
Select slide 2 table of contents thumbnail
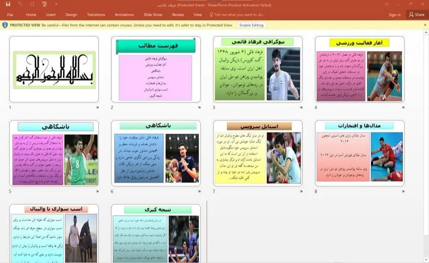156,69
